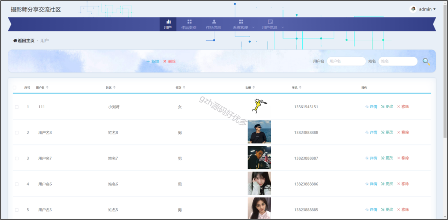The height and width of the screenshot is (220, 448).
Task: Click 更改 for 用户名5
Action: [387, 210]
